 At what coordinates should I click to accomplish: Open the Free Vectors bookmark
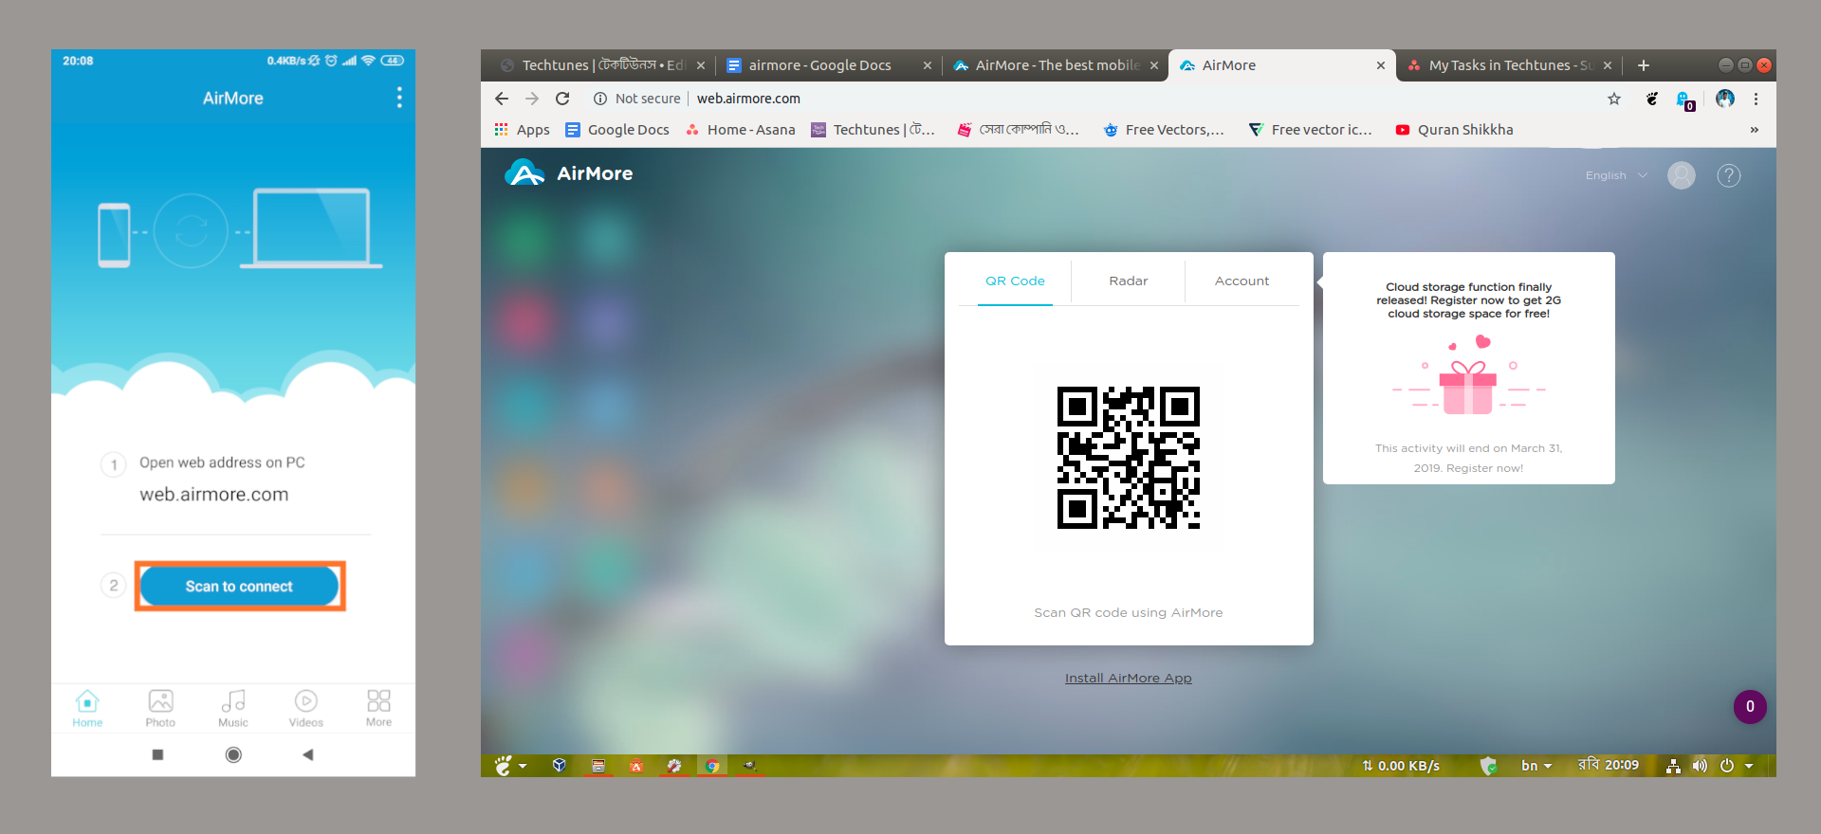pyautogui.click(x=1164, y=130)
